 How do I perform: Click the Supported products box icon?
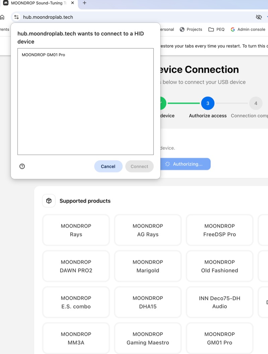tap(49, 201)
